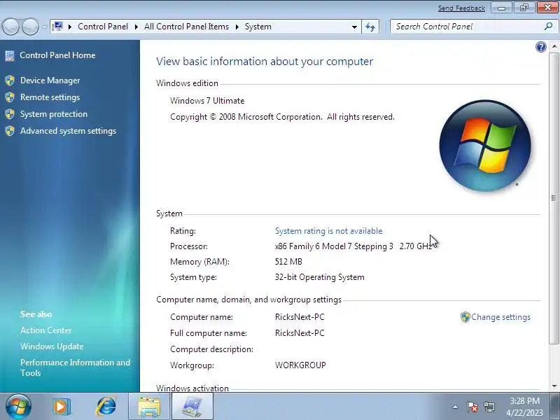Viewport: 560px width, 420px height.
Task: Click the RicksNext-PC computer name value
Action: [x=300, y=317]
